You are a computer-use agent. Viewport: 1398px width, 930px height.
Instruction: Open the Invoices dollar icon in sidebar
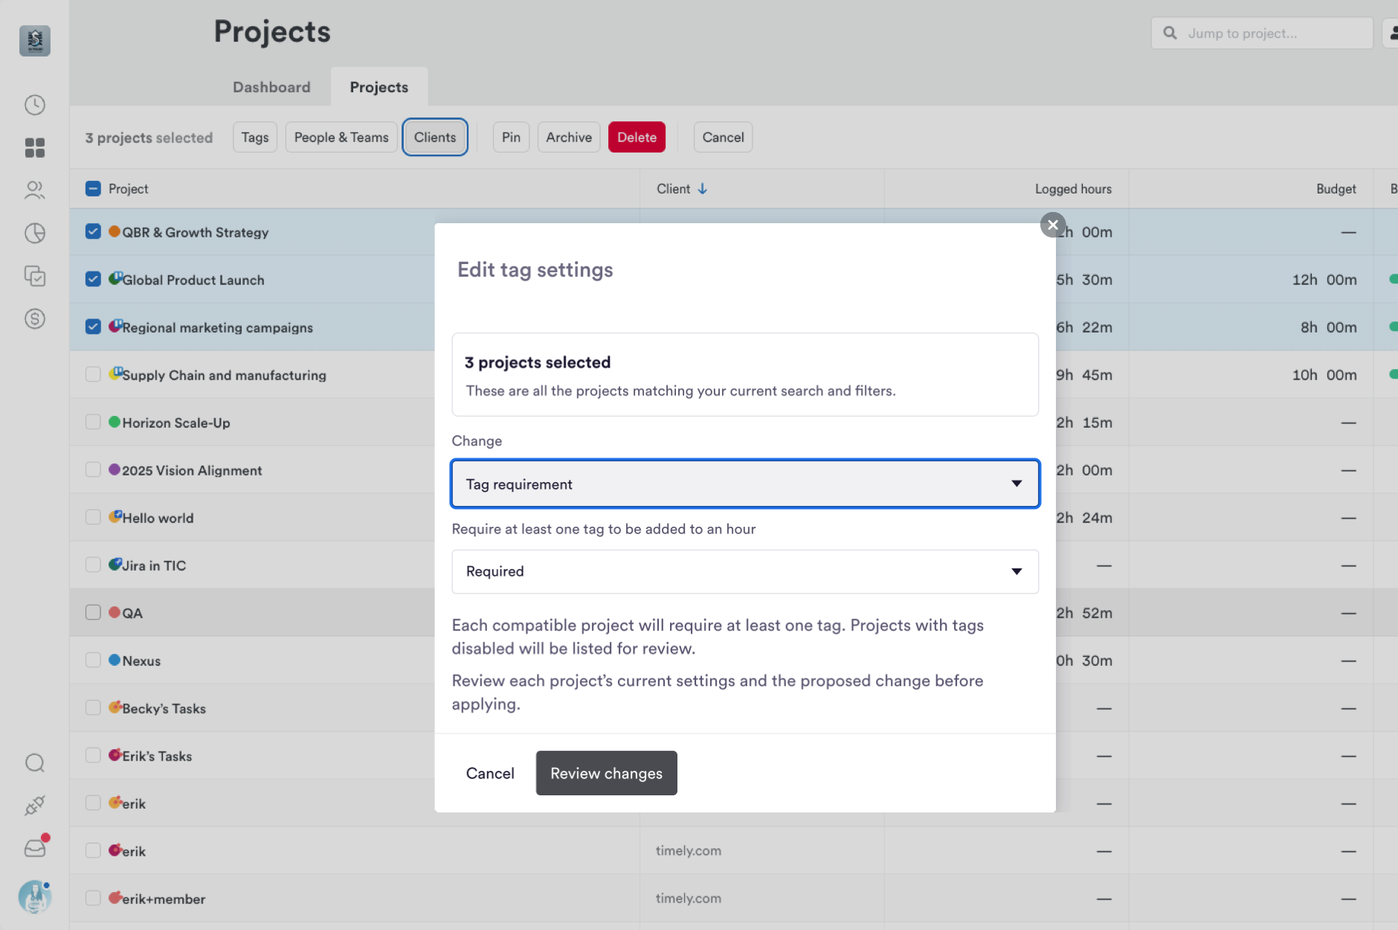pyautogui.click(x=35, y=319)
